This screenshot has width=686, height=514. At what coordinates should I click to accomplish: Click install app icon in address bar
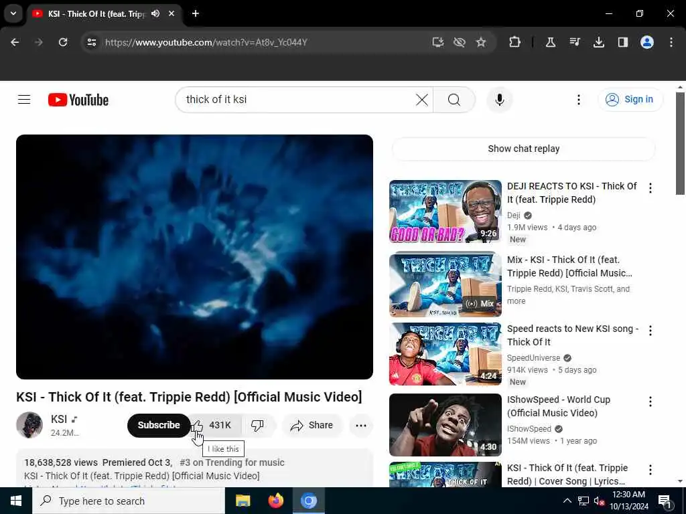tap(438, 42)
